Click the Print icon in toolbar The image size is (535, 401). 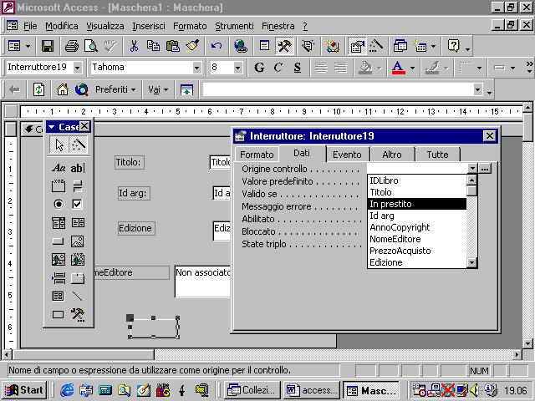click(72, 46)
